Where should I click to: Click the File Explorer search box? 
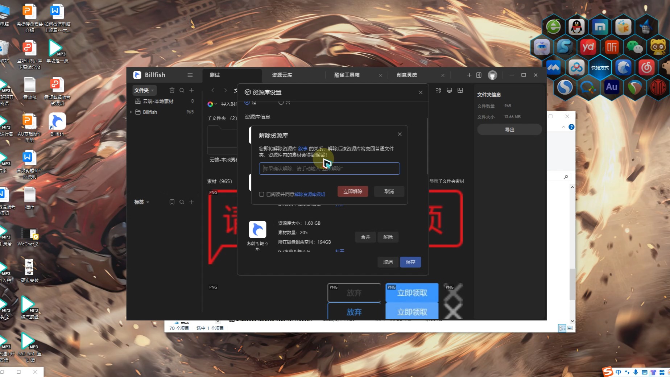coord(559,177)
